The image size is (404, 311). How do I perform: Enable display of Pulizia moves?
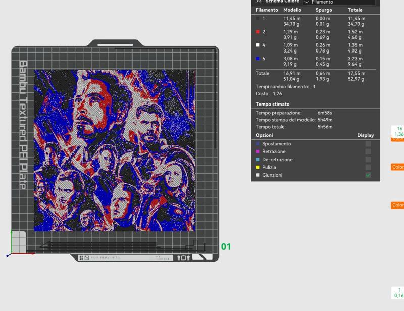368,167
